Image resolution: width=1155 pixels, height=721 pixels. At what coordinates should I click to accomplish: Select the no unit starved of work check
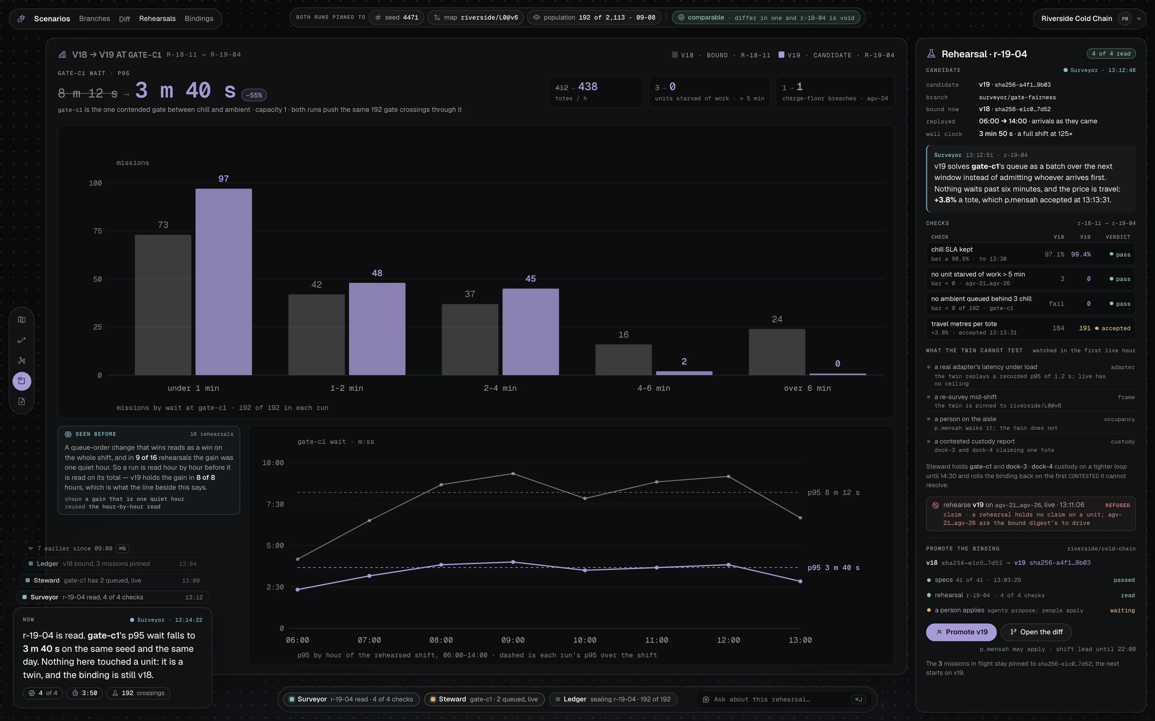[1030, 279]
